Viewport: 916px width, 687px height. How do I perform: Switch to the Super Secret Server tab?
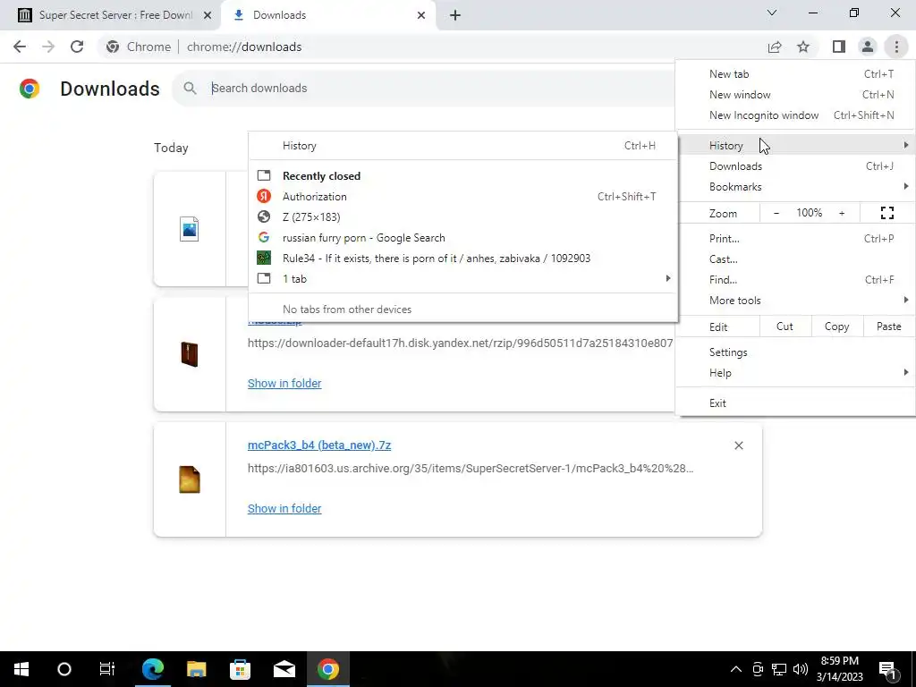click(x=109, y=15)
